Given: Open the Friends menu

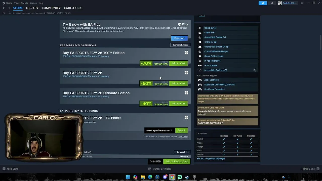Looking at the screenshot, I should click(24, 3).
